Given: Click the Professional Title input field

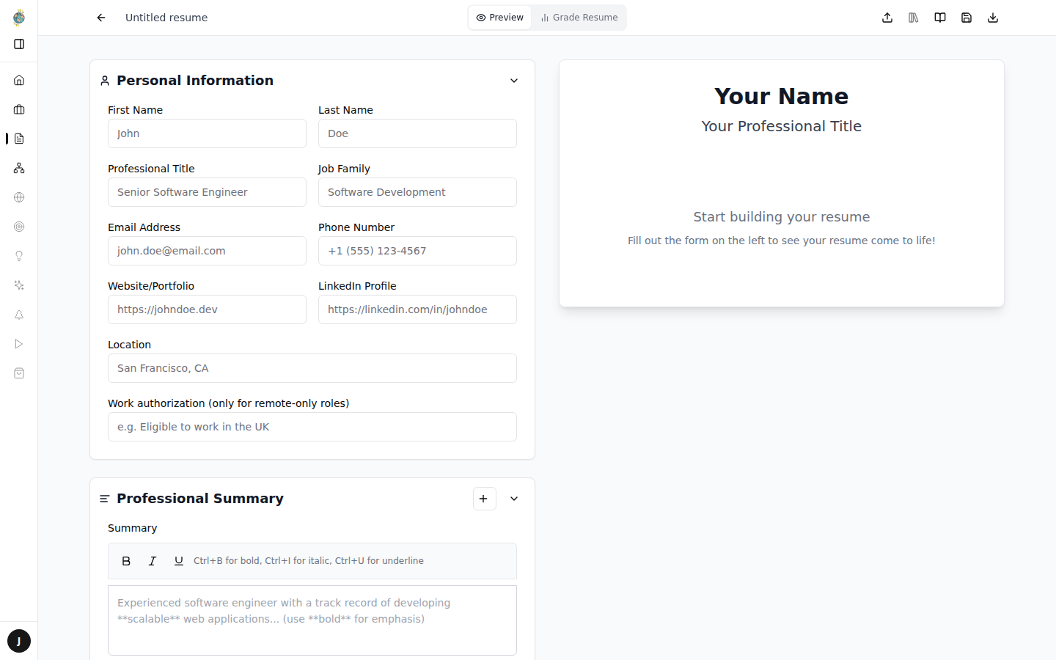Looking at the screenshot, I should click(207, 192).
